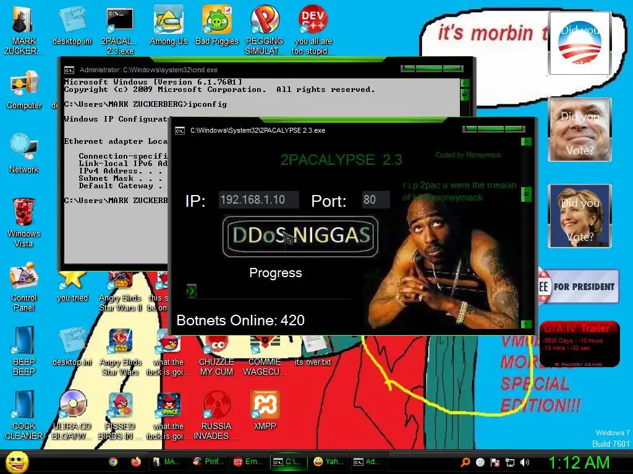
Task: Click the magnifier search tray icon
Action: point(465,462)
